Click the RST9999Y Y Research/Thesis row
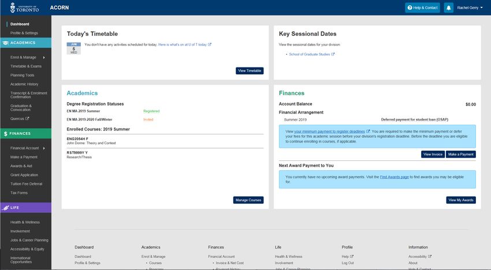491x270 pixels. tap(165, 155)
